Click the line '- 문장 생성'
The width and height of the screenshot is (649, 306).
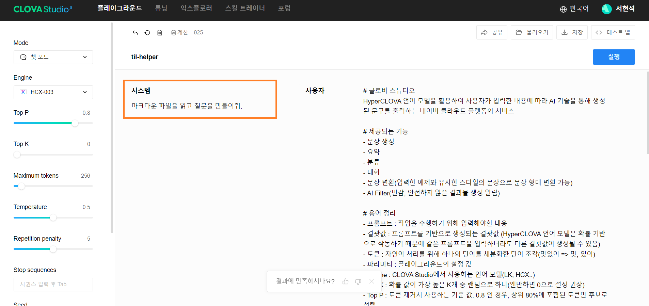point(379,142)
